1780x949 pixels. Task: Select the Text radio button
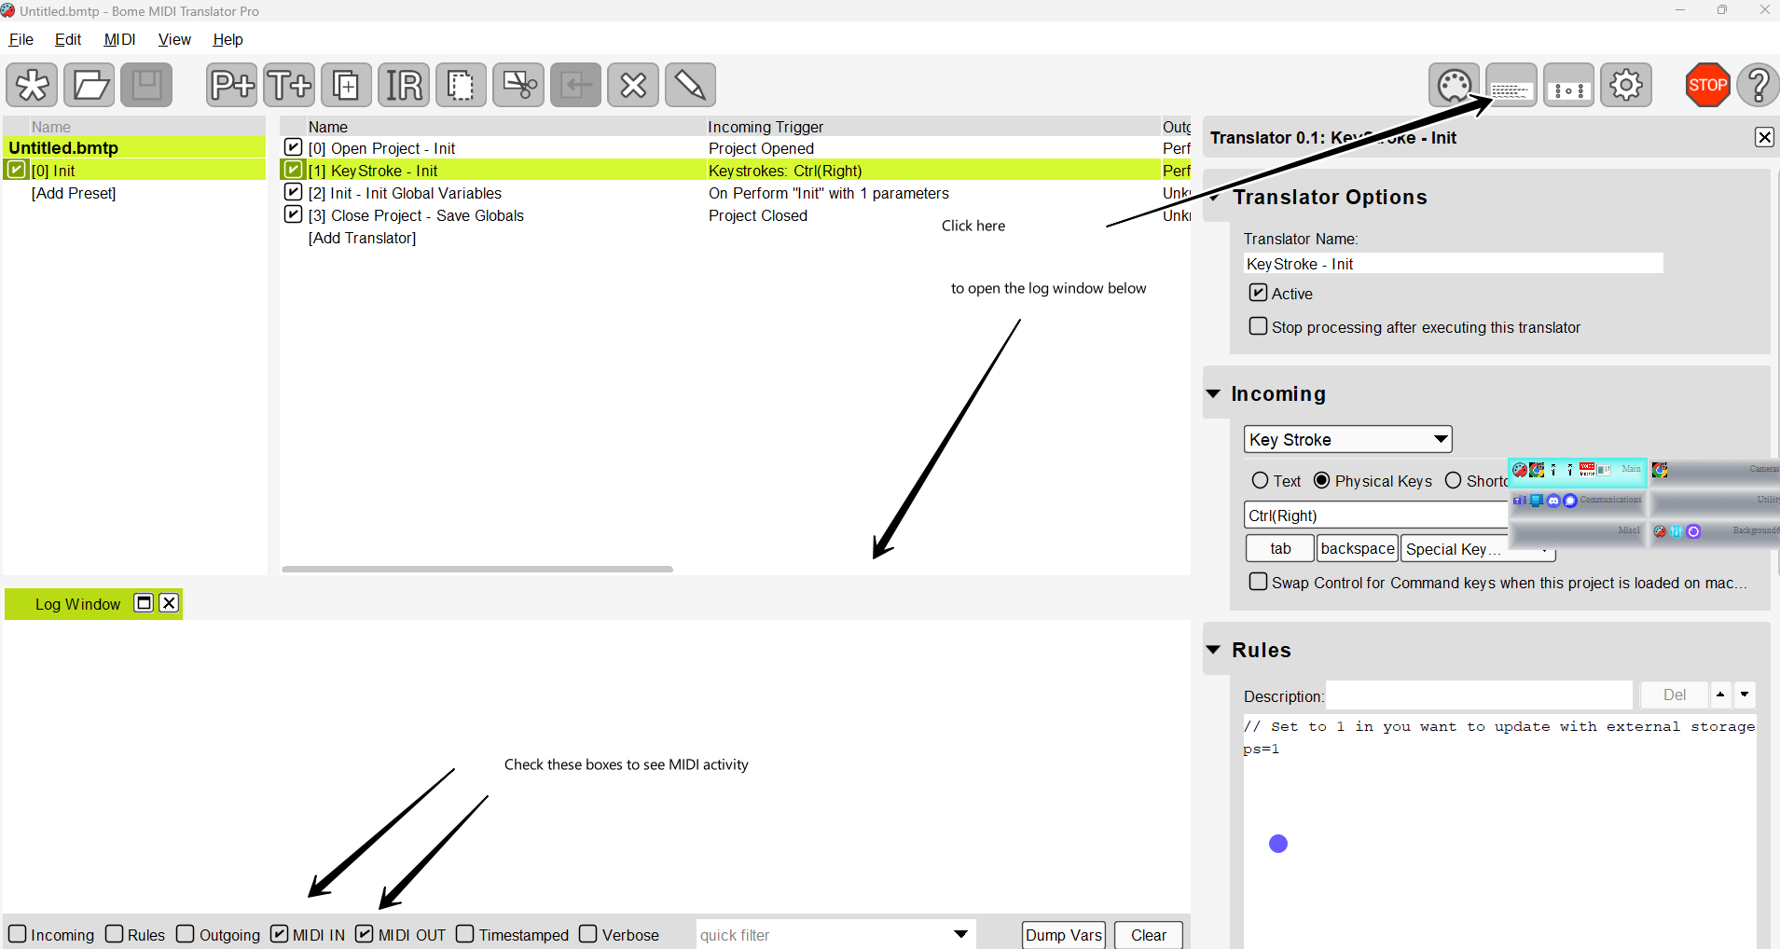1260,480
